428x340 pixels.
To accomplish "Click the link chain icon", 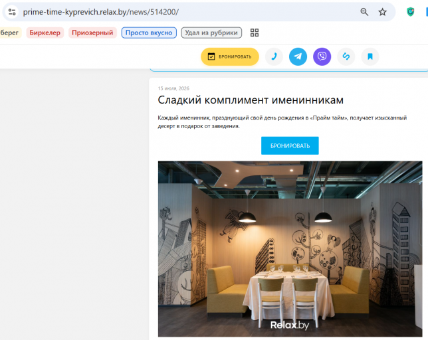I will point(346,56).
